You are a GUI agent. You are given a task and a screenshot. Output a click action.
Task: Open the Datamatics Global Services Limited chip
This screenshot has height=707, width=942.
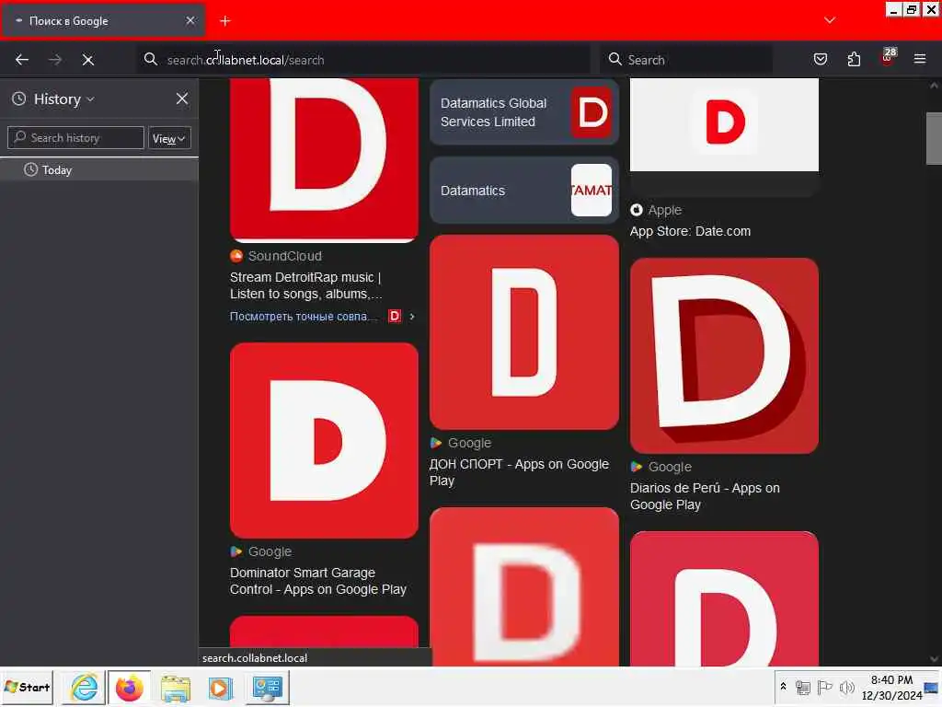pyautogui.click(x=523, y=112)
